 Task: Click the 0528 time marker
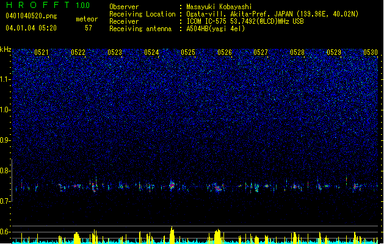click(x=297, y=52)
